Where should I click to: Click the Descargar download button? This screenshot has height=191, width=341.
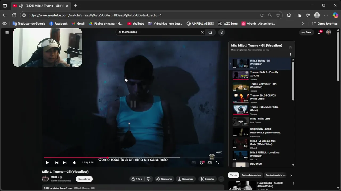[x=186, y=179]
